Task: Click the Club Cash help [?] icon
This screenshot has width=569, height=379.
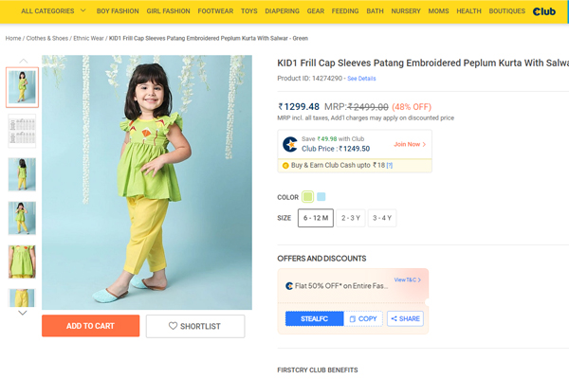Action: [x=390, y=166]
